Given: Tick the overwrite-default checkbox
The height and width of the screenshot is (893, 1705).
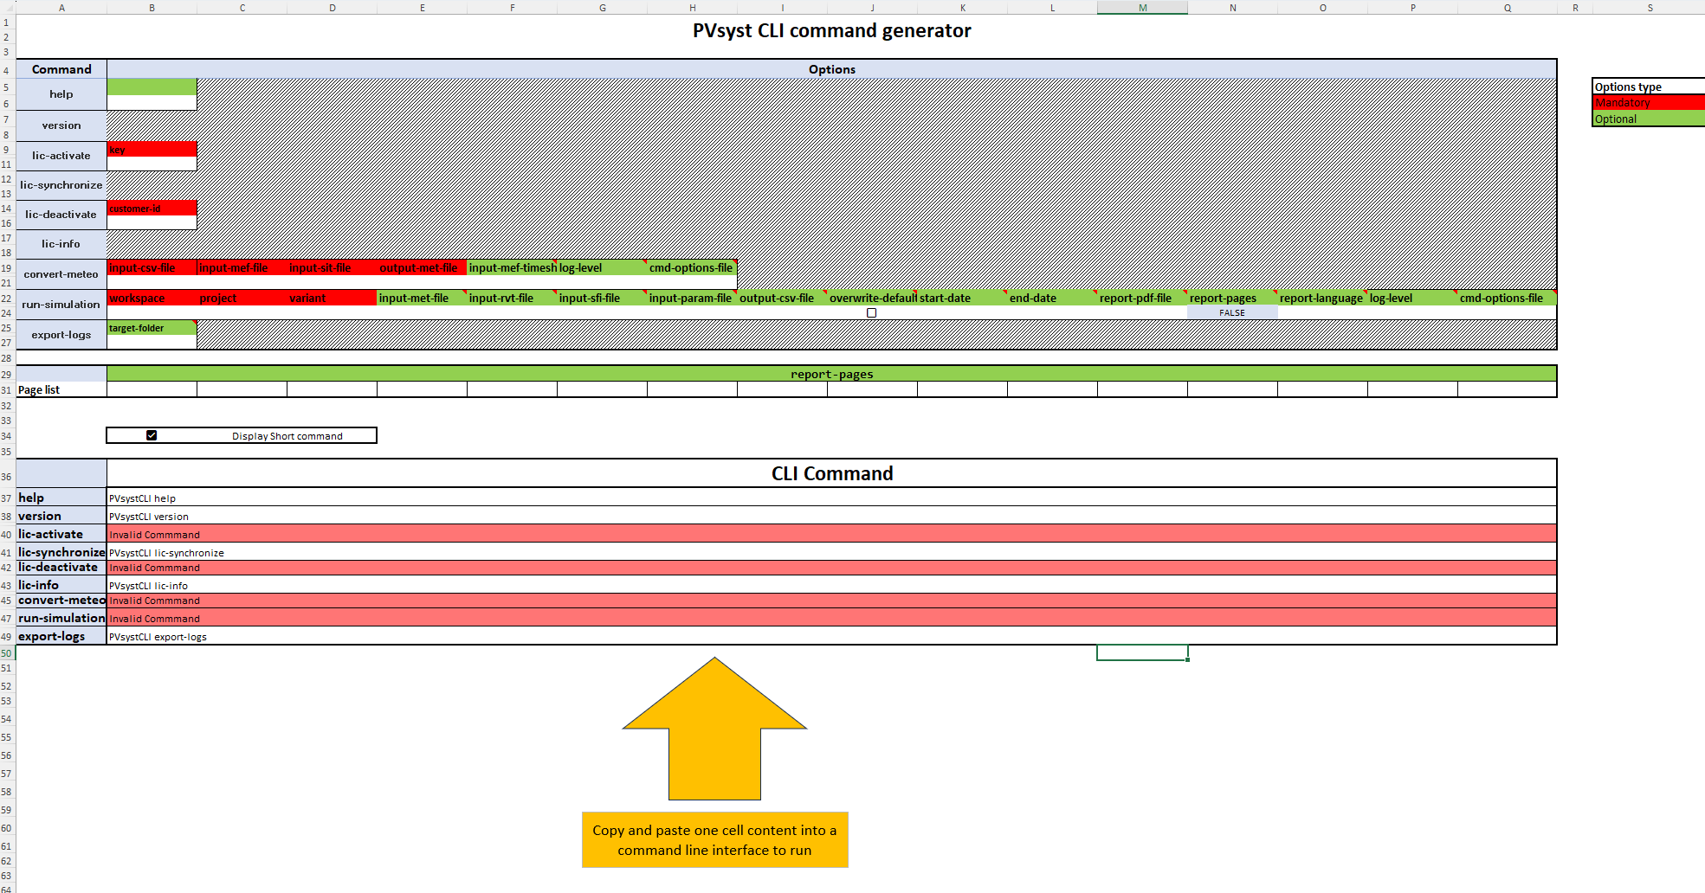Looking at the screenshot, I should point(872,312).
